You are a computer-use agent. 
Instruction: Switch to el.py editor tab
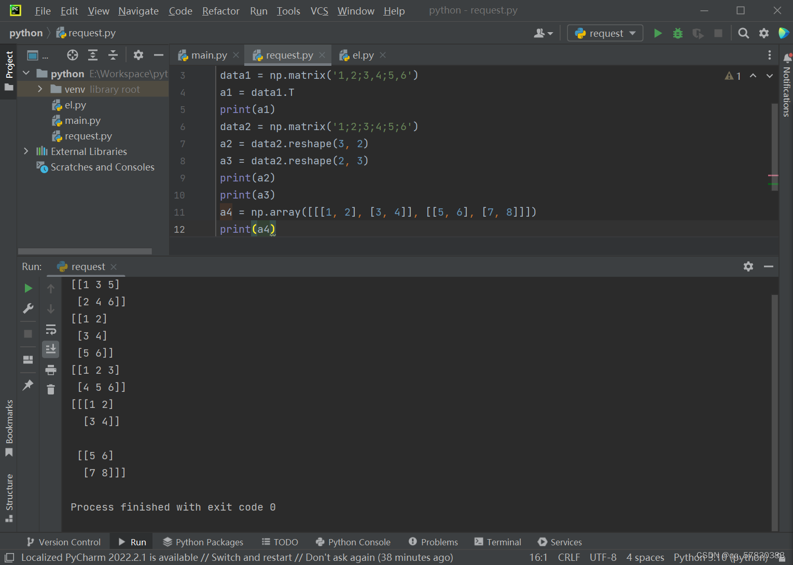[x=363, y=55]
